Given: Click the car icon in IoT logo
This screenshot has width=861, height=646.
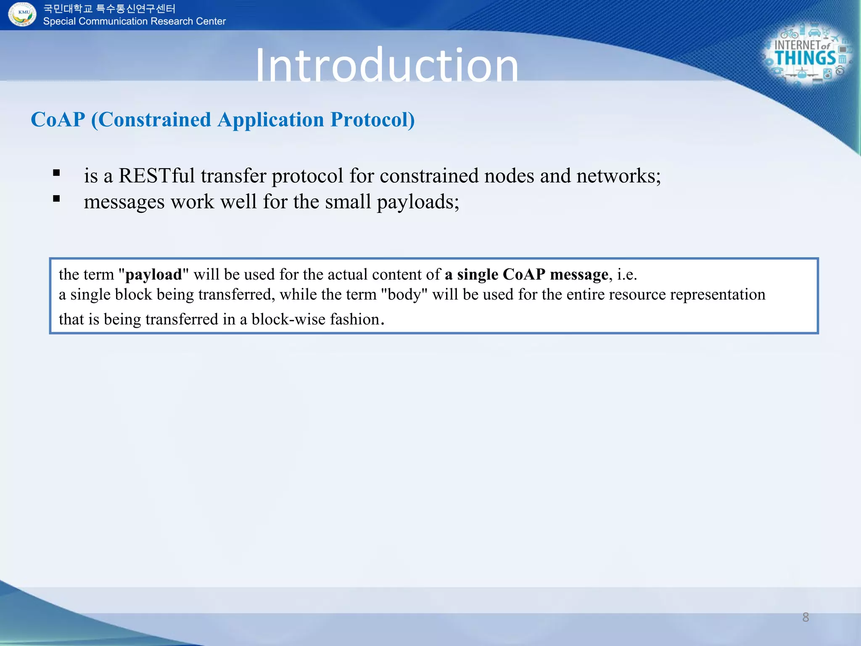Looking at the screenshot, I should [x=814, y=33].
